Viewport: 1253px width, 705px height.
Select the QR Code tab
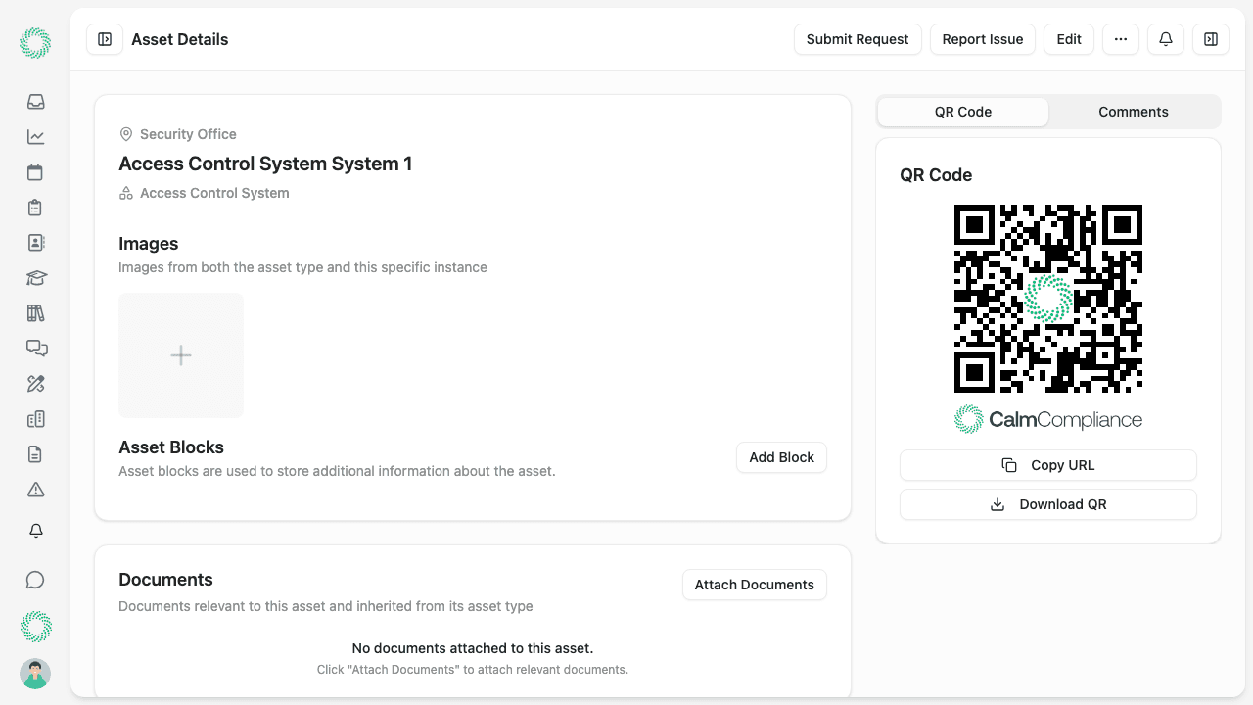[x=962, y=112]
